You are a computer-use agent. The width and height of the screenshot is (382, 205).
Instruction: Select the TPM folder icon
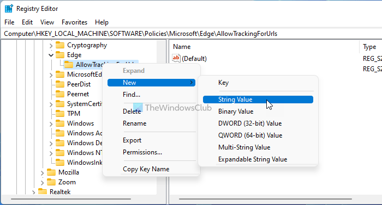tap(60, 114)
